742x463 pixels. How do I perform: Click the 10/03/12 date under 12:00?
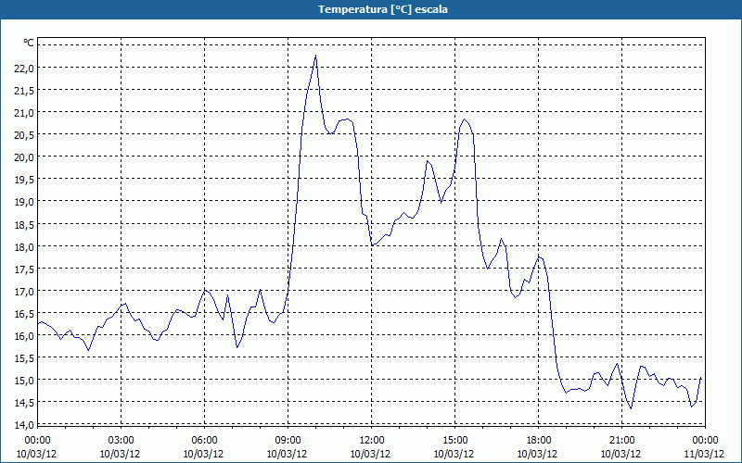pyautogui.click(x=371, y=454)
